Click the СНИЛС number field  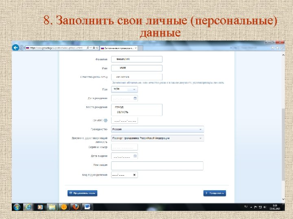pos(125,120)
